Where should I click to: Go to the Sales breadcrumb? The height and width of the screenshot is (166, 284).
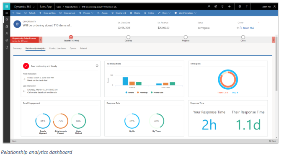pyautogui.click(x=59, y=7)
